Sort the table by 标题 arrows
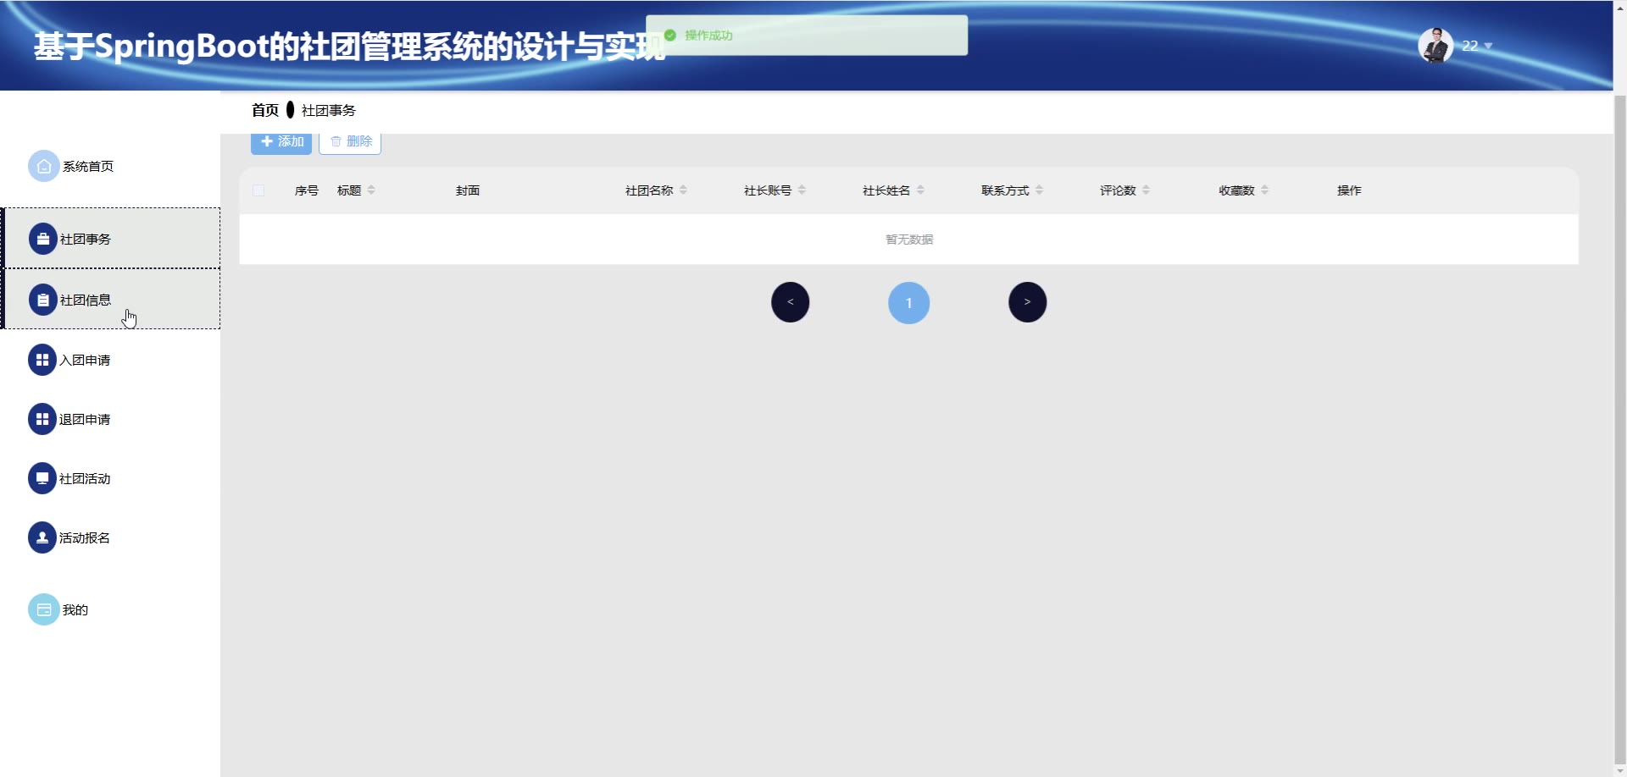The height and width of the screenshot is (777, 1627). coord(371,190)
